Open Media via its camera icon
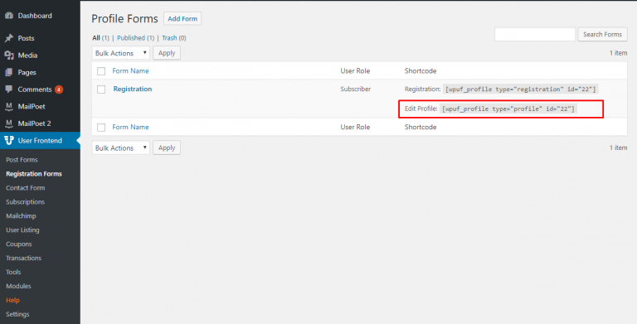The height and width of the screenshot is (324, 637). click(9, 56)
